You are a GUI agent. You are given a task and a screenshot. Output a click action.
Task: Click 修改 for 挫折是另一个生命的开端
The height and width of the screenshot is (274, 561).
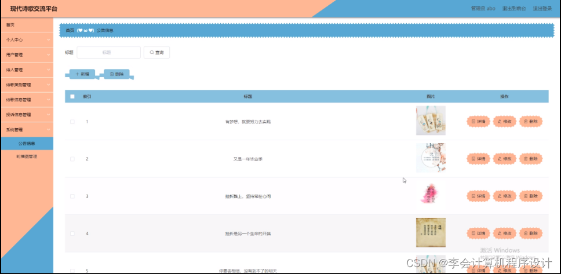pyautogui.click(x=504, y=233)
